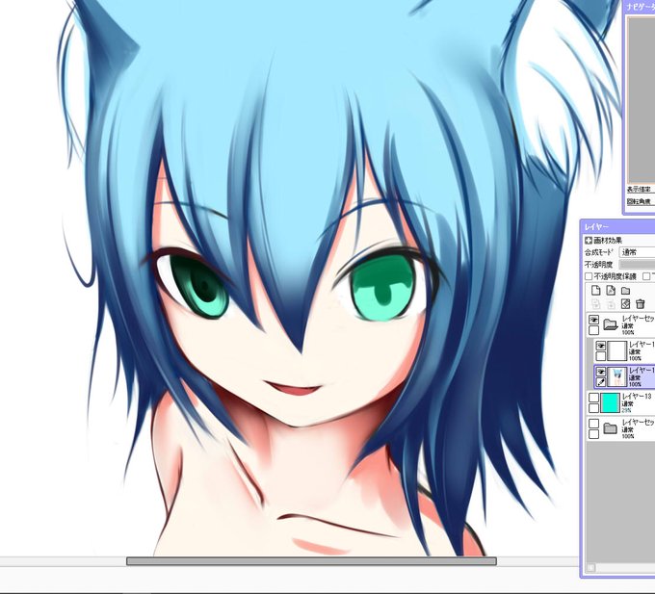Toggle link box of レイヤー13

click(x=593, y=408)
